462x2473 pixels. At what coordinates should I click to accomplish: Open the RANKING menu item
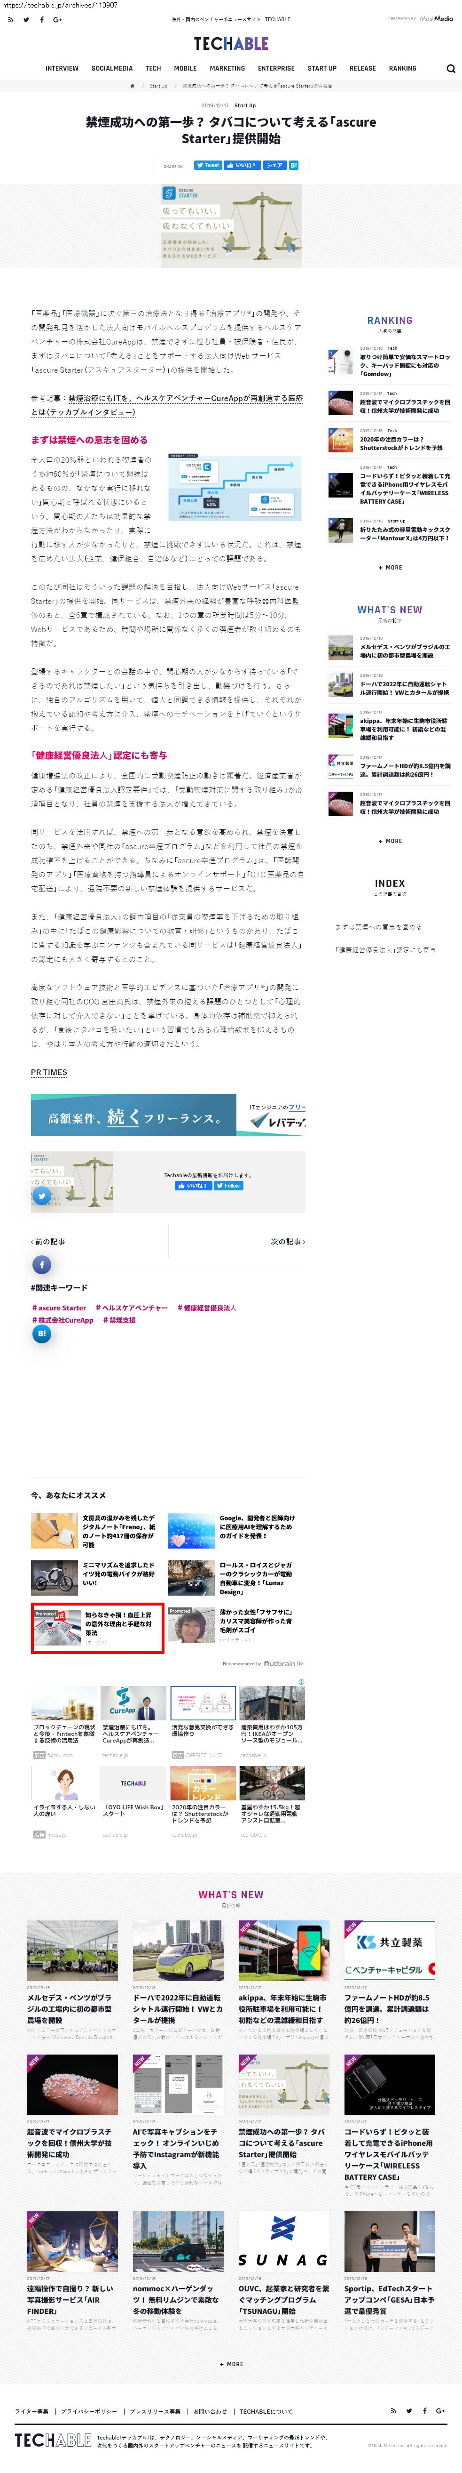click(403, 69)
